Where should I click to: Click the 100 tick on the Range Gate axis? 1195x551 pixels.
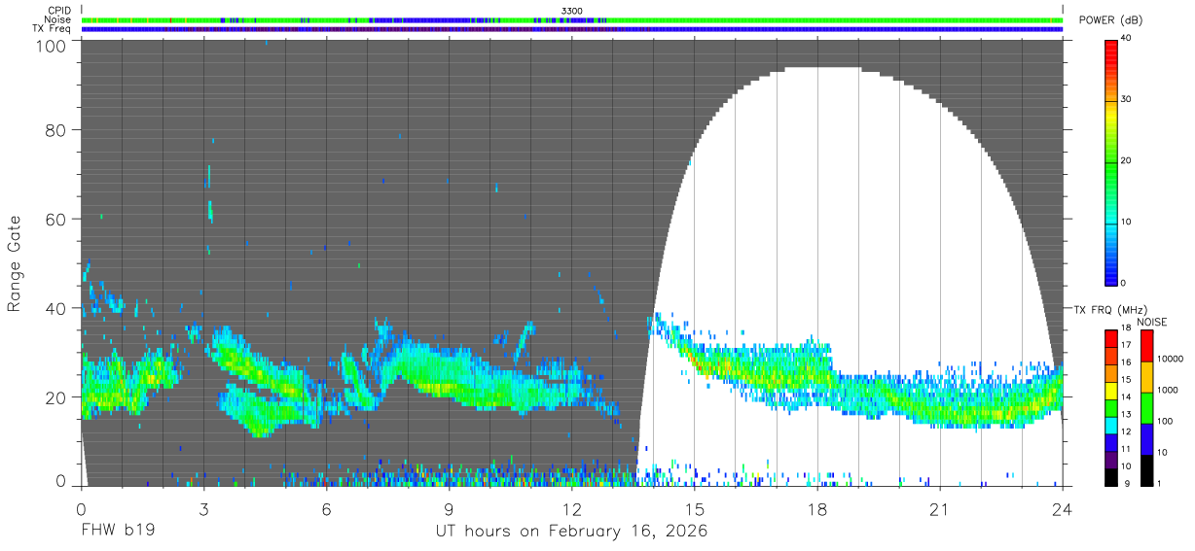click(52, 45)
